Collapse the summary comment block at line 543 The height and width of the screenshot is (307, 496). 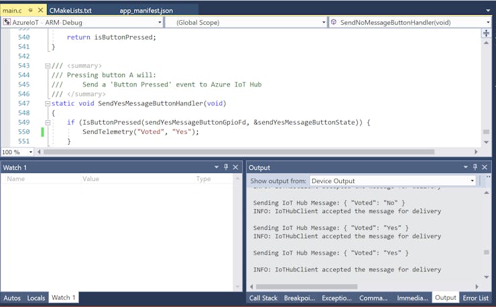[x=47, y=66]
